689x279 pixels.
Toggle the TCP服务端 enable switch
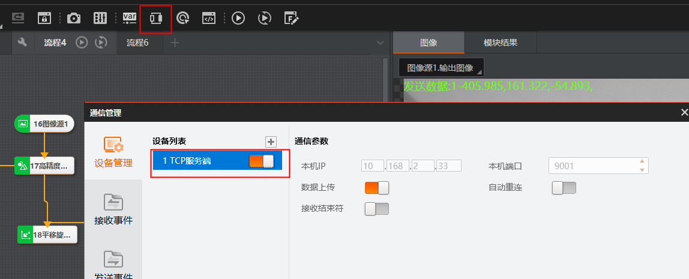click(262, 161)
